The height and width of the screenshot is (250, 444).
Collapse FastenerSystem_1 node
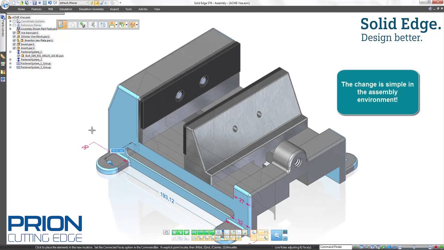[10, 52]
